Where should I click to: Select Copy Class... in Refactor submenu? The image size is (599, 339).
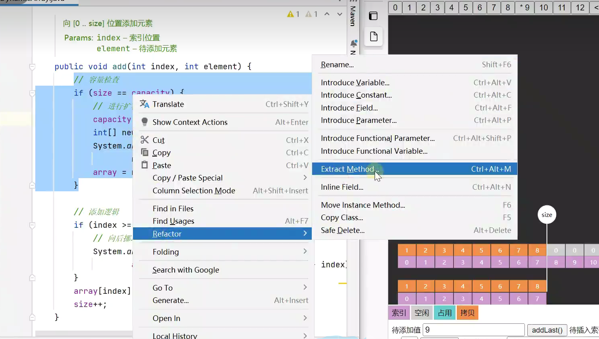[x=415, y=217]
